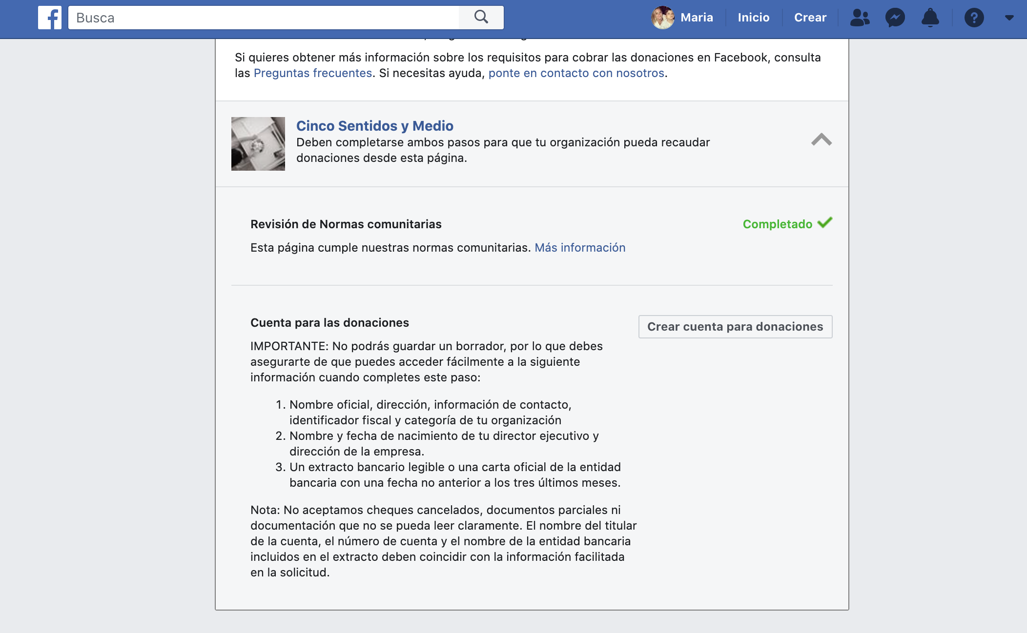1027x633 pixels.
Task: Click the 'Completado' status text
Action: click(778, 224)
